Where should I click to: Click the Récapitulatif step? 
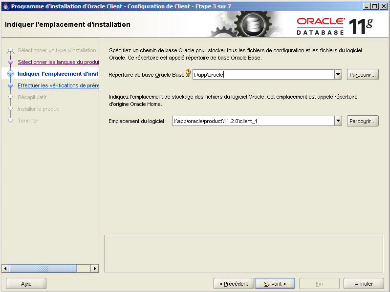pos(32,97)
